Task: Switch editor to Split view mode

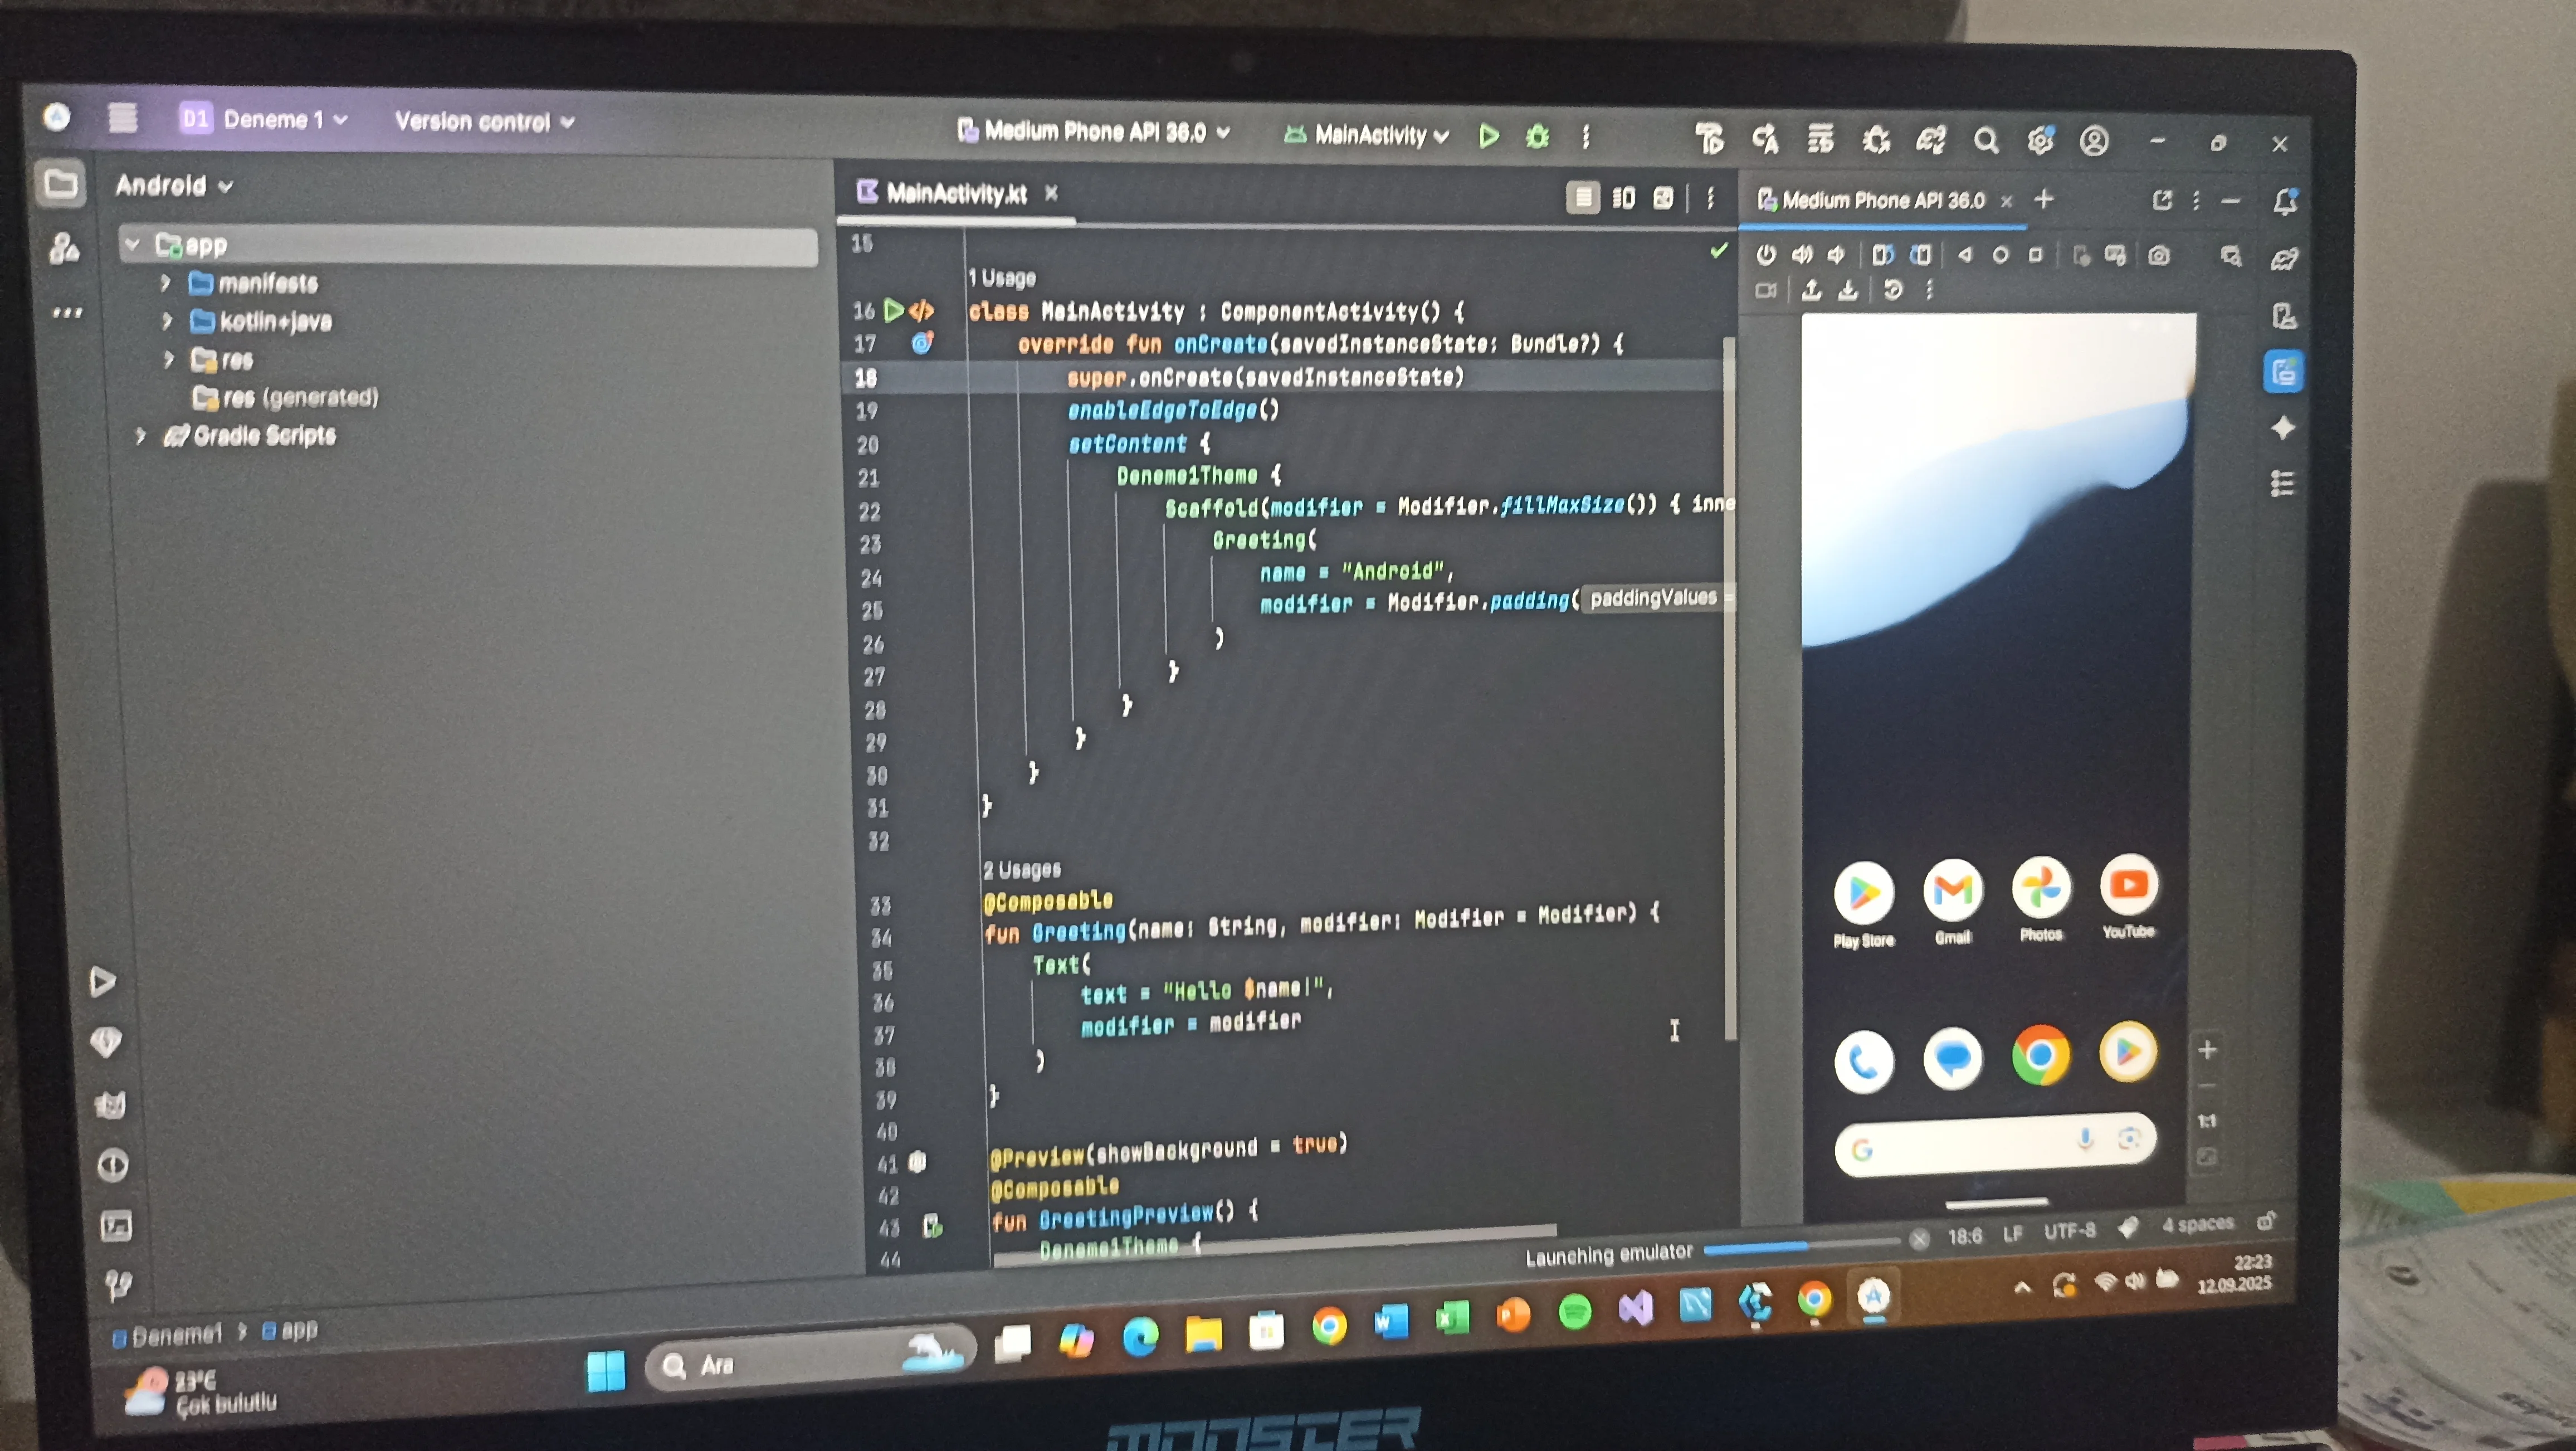Action: [x=1623, y=198]
